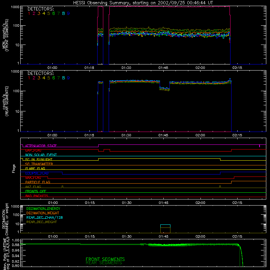The width and height of the screenshot is (270, 270).
Task: Select the MON. counts/s front segments axis title
Action: coord(5,35)
